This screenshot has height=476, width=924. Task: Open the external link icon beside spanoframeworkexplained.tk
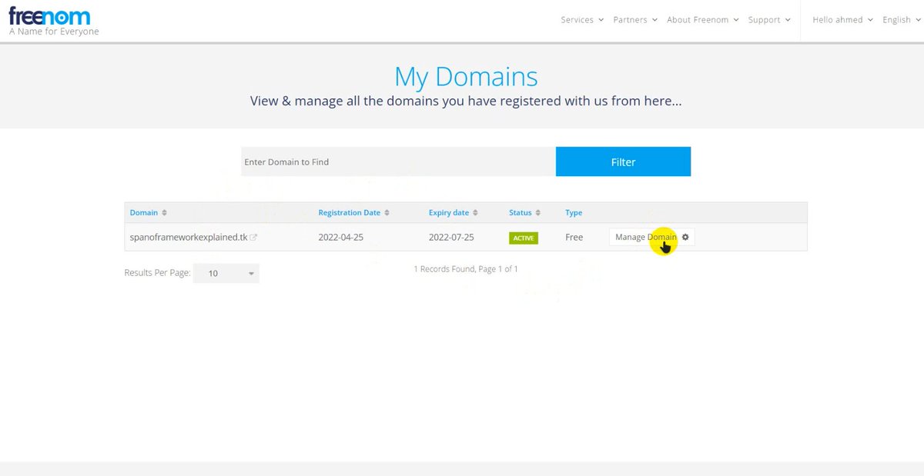(253, 238)
